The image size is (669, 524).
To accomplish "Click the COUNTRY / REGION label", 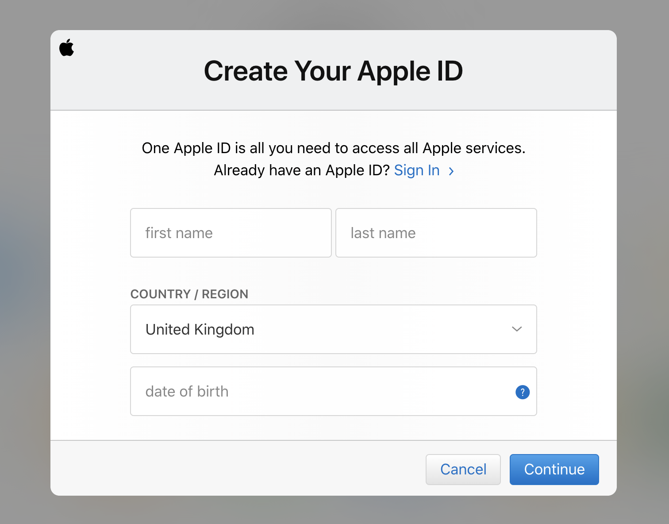I will (x=189, y=294).
